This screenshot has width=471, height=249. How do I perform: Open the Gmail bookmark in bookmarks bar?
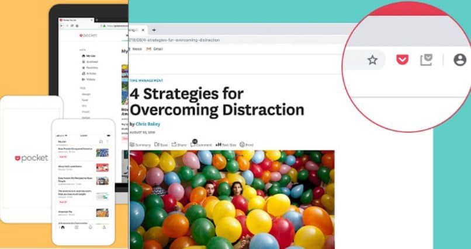[x=155, y=49]
